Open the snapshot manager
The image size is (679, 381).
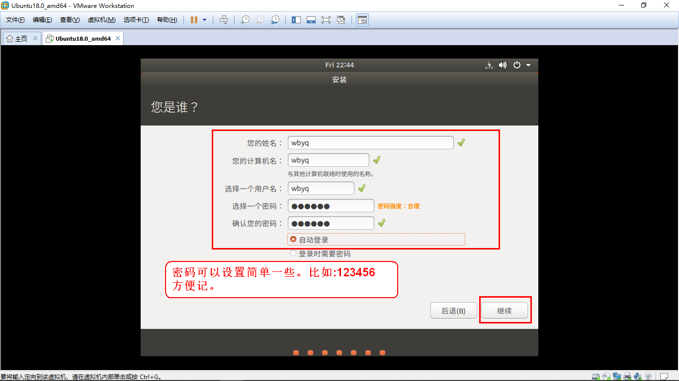coord(275,20)
